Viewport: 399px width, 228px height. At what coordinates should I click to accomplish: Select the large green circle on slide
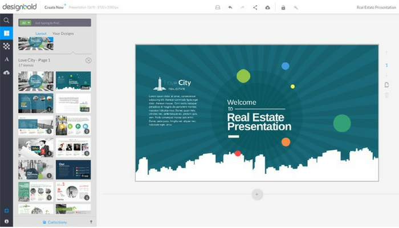point(342,123)
